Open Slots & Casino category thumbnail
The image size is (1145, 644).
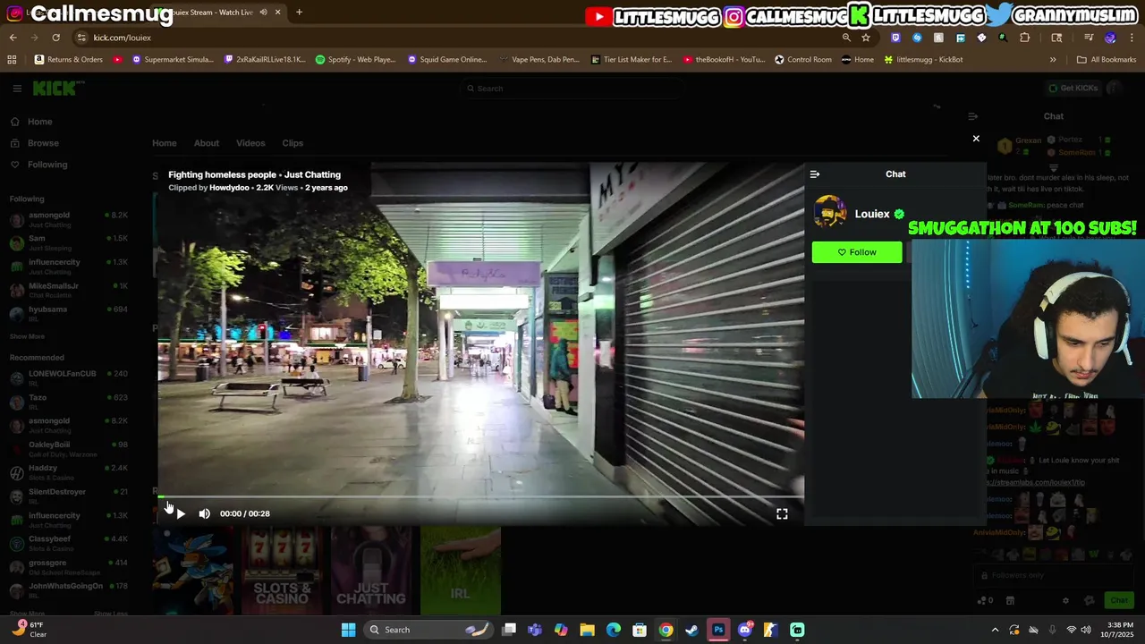(282, 571)
